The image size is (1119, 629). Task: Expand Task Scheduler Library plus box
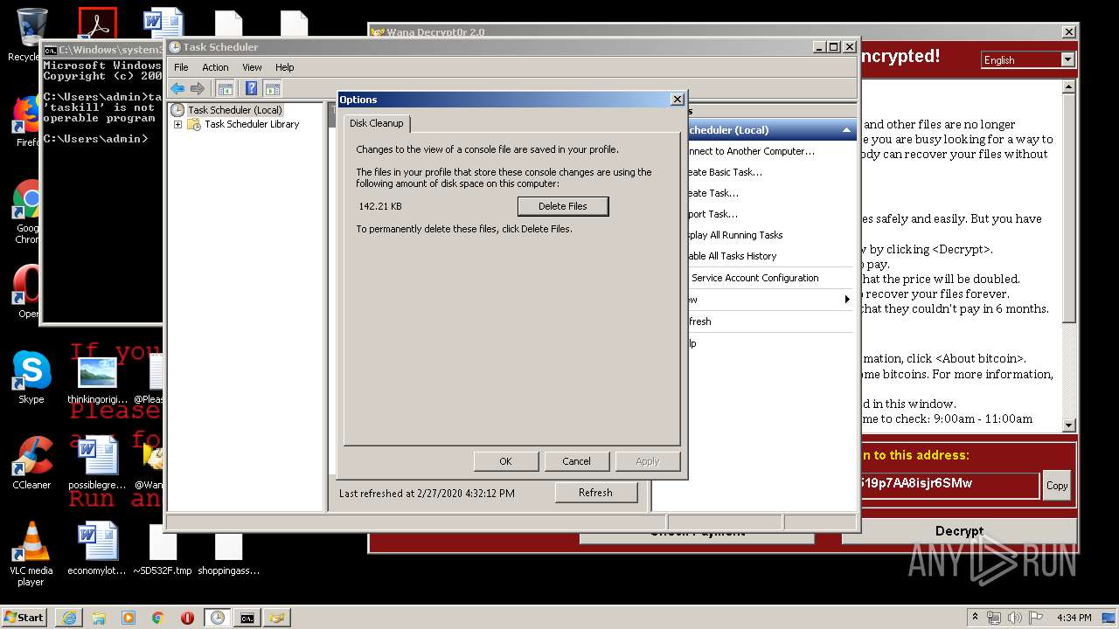pyautogui.click(x=177, y=124)
